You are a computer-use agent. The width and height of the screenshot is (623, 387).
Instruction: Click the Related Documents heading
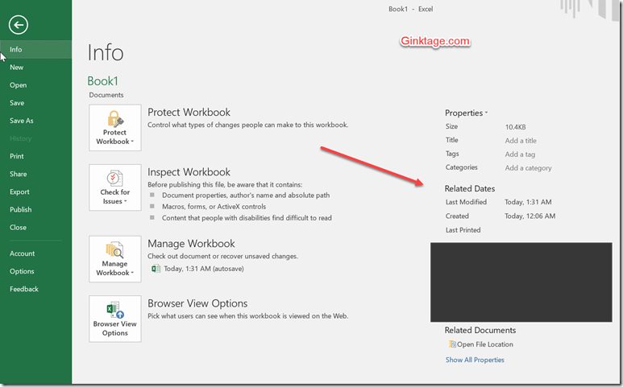pos(480,331)
